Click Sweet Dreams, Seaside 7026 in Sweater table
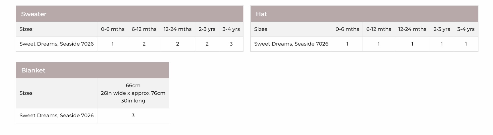This screenshot has width=493, height=135. click(x=56, y=44)
